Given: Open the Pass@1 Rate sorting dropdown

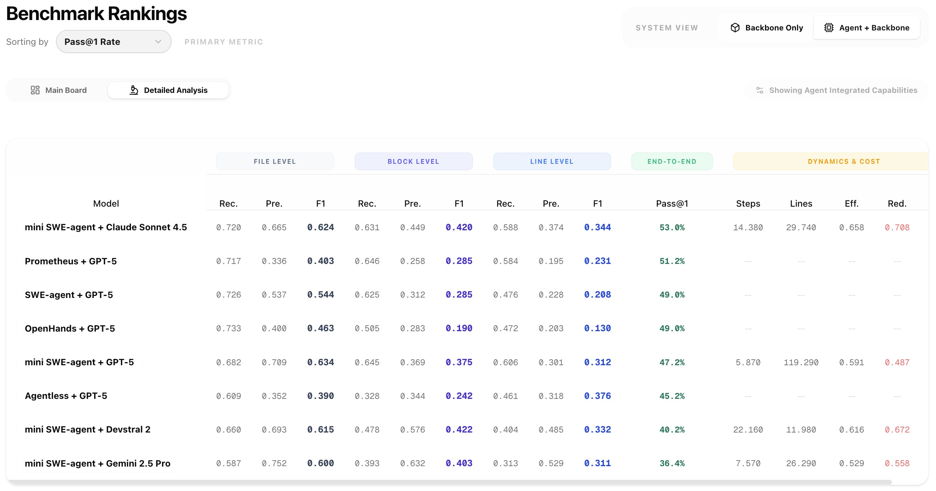Looking at the screenshot, I should (113, 42).
